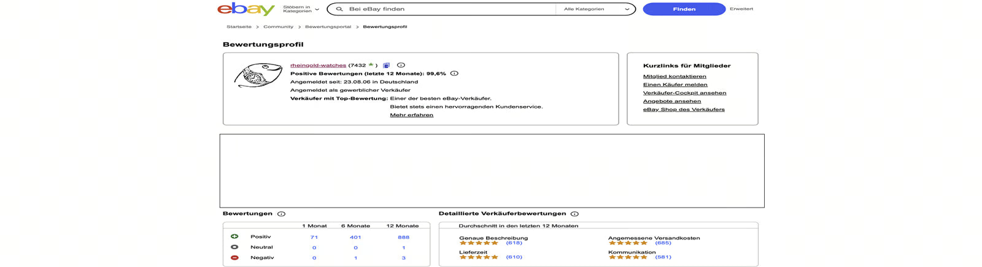Image resolution: width=982 pixels, height=267 pixels.
Task: Click the green Positiv plus icon
Action: click(234, 236)
